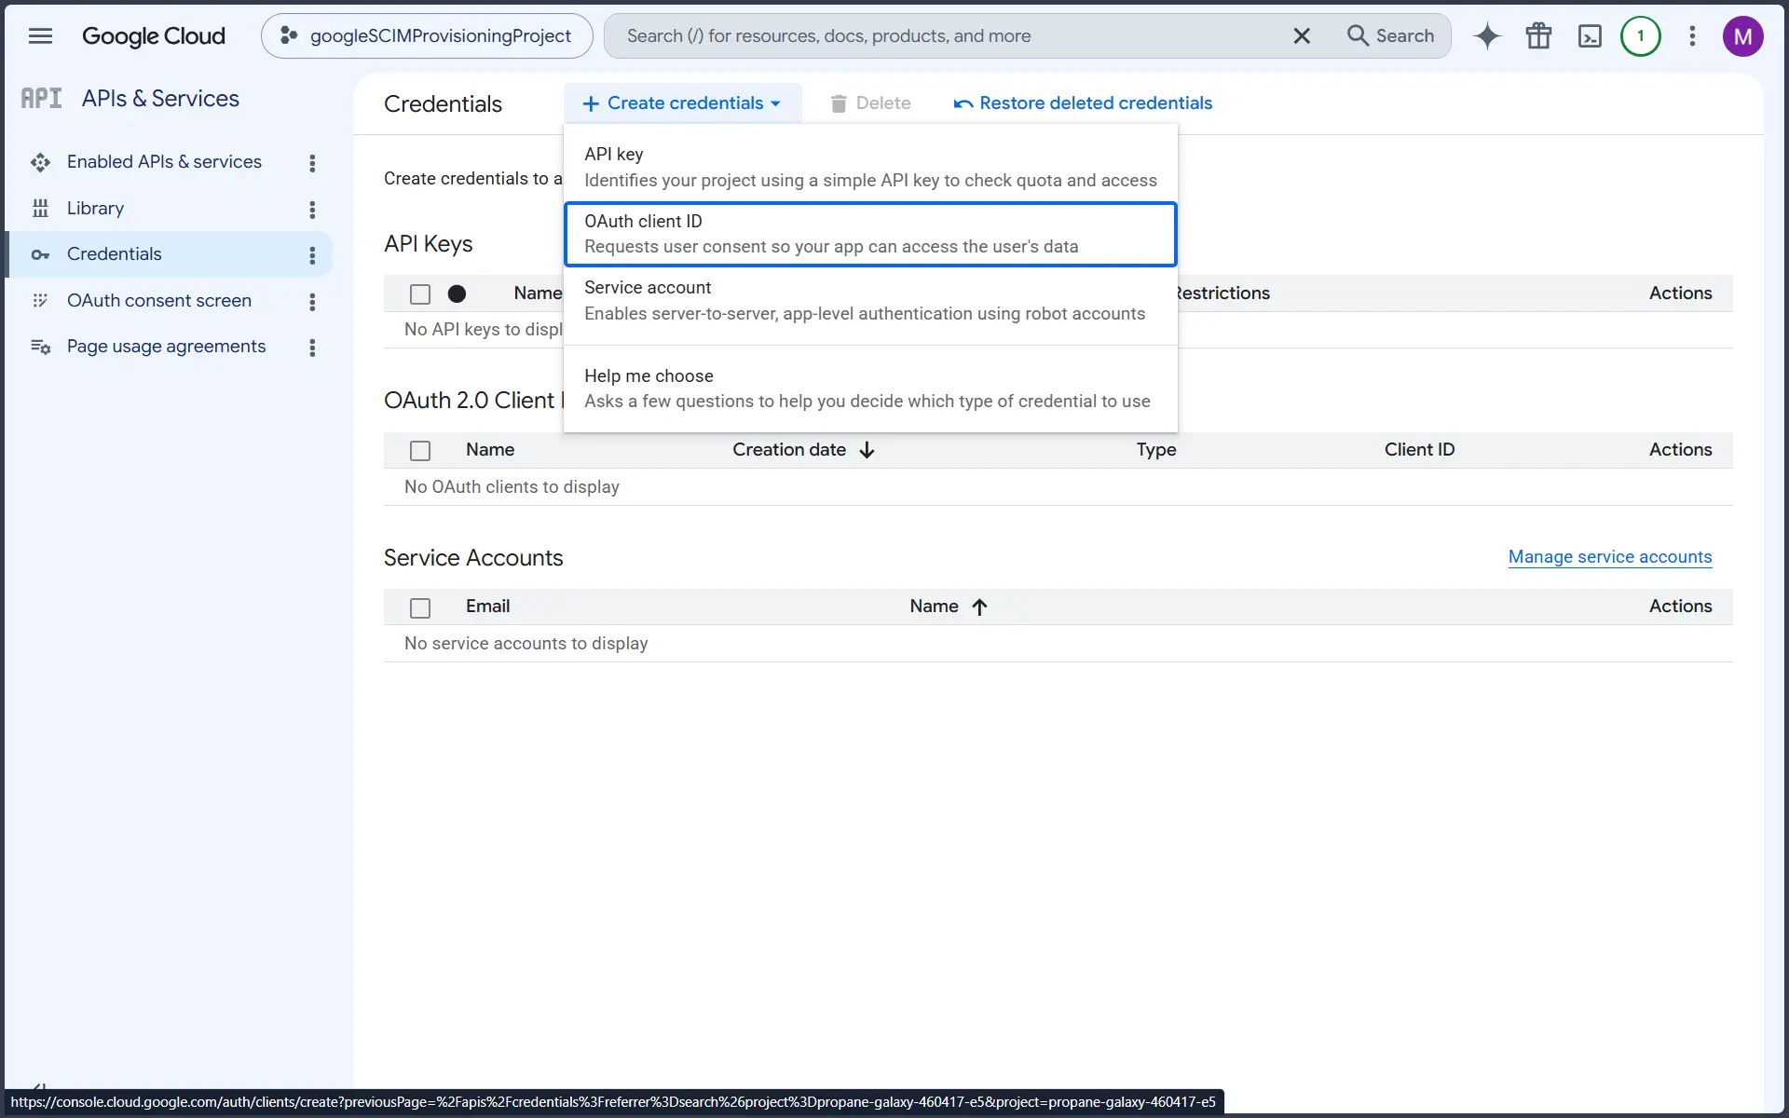Click the Restrictions column header
This screenshot has height=1118, width=1789.
click(x=1224, y=293)
